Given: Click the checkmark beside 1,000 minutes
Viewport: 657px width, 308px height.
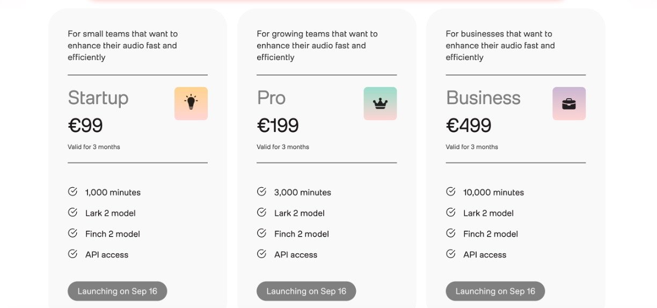Looking at the screenshot, I should (x=72, y=192).
